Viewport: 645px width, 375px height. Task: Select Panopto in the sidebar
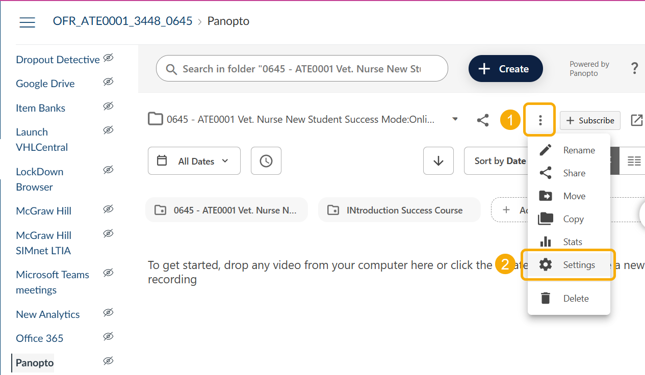point(35,363)
